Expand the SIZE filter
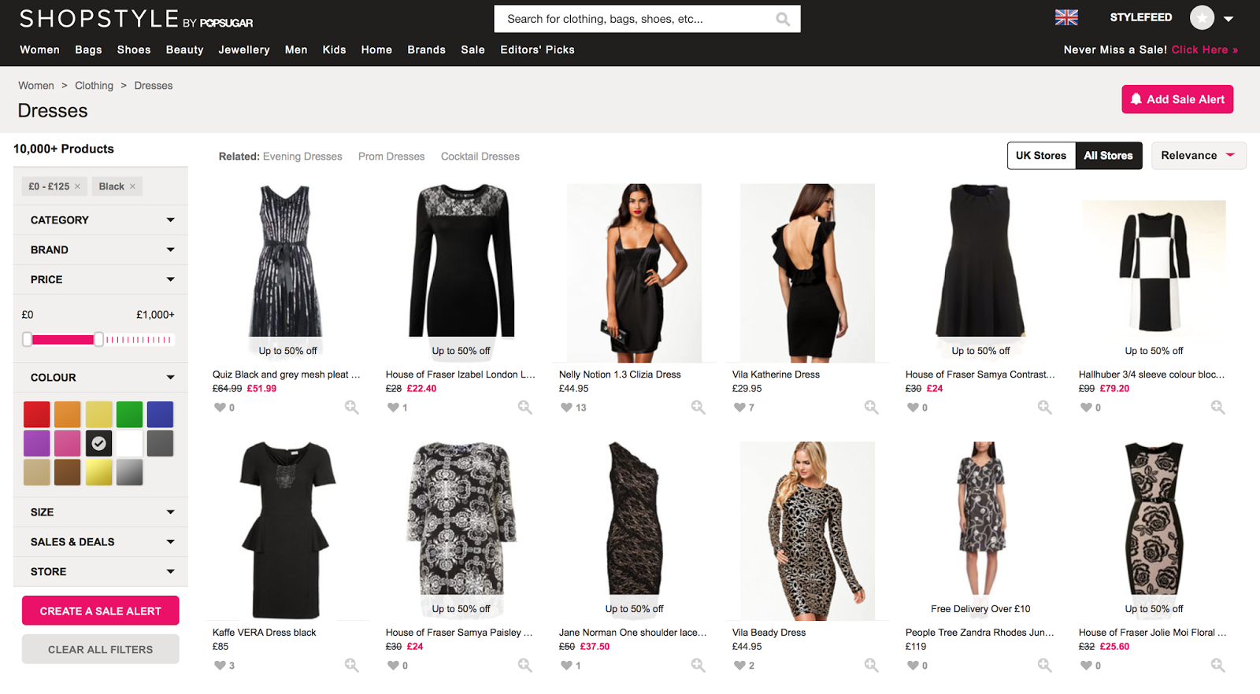Viewport: 1260px width, 694px height. 101,512
